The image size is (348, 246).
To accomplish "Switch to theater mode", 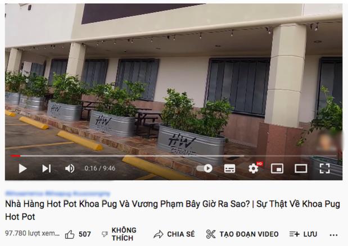I will click(x=301, y=168).
